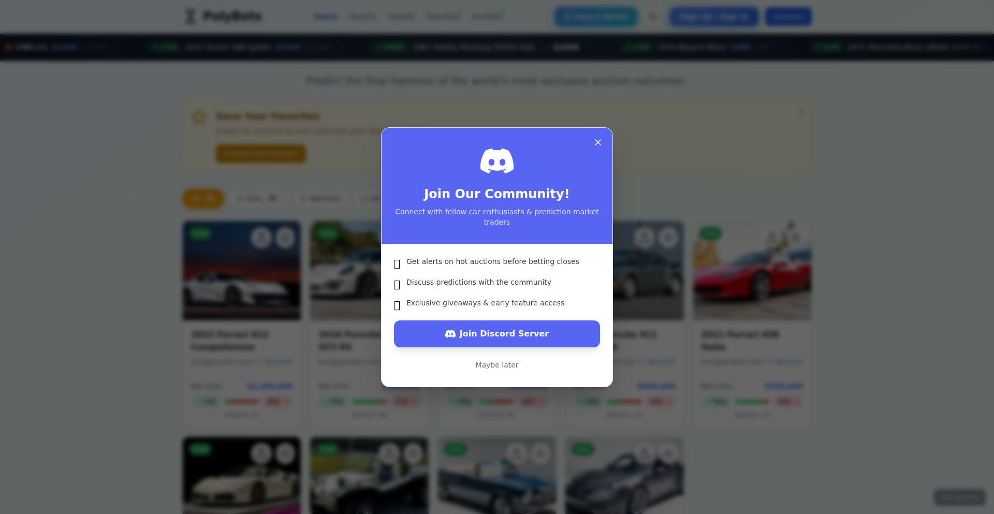Dismiss the popup with Maybe later
The height and width of the screenshot is (514, 994).
(497, 365)
